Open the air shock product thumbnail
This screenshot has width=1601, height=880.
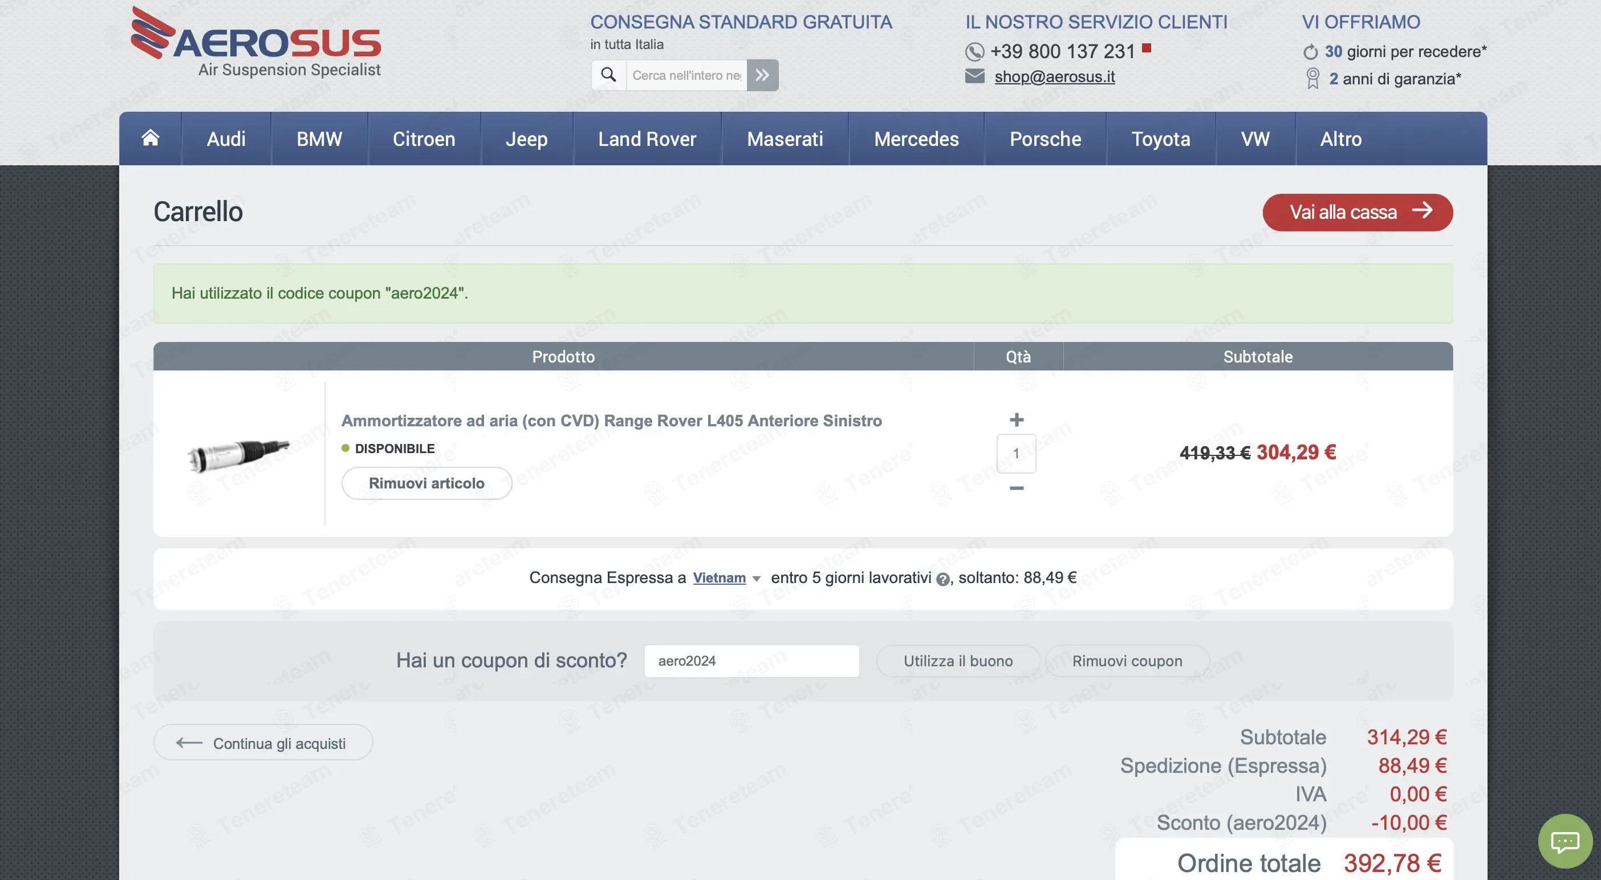click(239, 455)
